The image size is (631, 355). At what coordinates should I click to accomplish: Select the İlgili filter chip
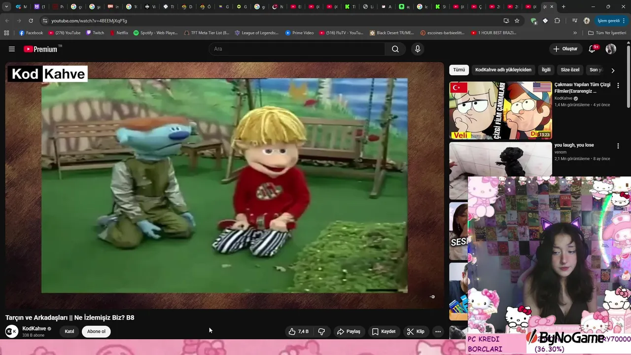(546, 70)
